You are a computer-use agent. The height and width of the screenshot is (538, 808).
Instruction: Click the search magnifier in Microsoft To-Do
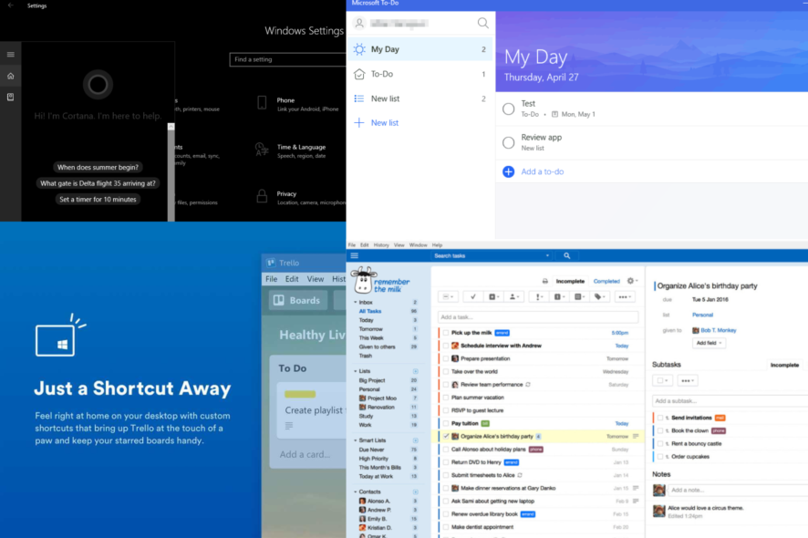482,23
